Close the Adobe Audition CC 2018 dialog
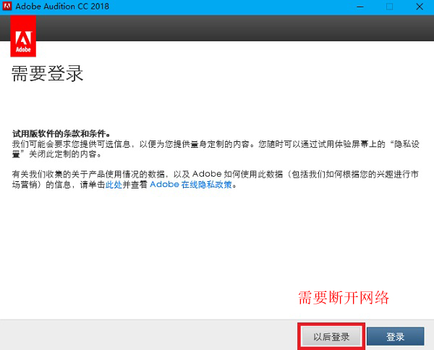This screenshot has width=434, height=350. click(x=420, y=7)
